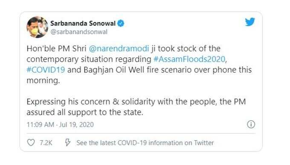Open Sarbananda Sonowal's profile picture
This screenshot has height=165, width=290.
click(38, 27)
